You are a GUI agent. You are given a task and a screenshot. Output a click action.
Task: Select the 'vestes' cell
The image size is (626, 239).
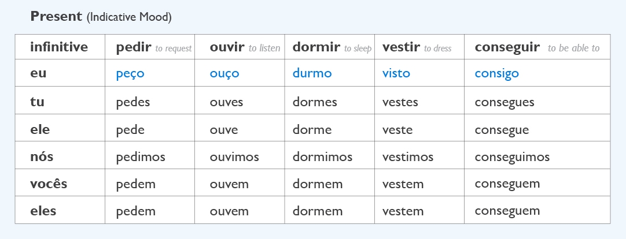pyautogui.click(x=400, y=102)
